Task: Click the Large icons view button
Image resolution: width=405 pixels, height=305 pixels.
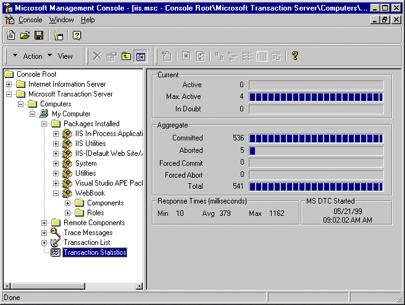Action: click(219, 56)
